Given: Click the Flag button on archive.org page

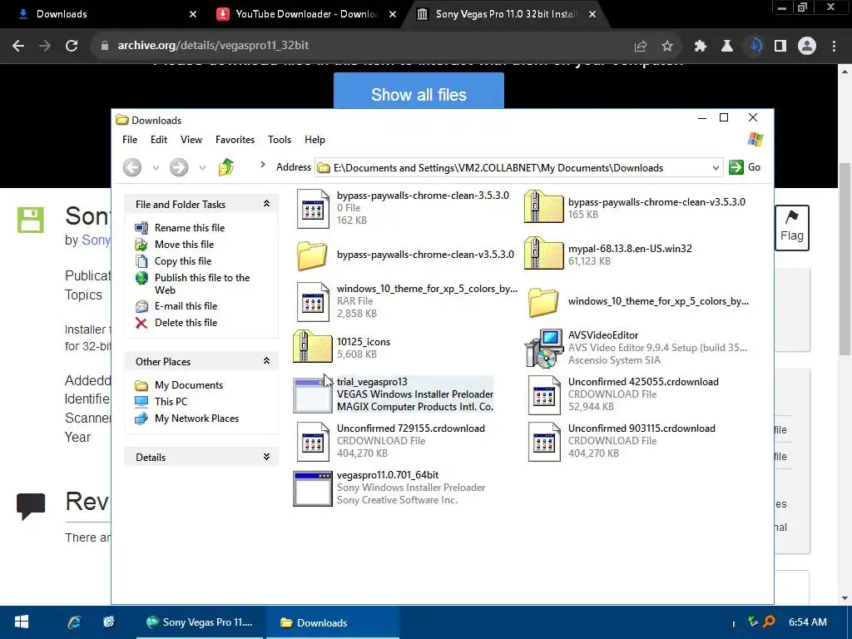Looking at the screenshot, I should 792,228.
